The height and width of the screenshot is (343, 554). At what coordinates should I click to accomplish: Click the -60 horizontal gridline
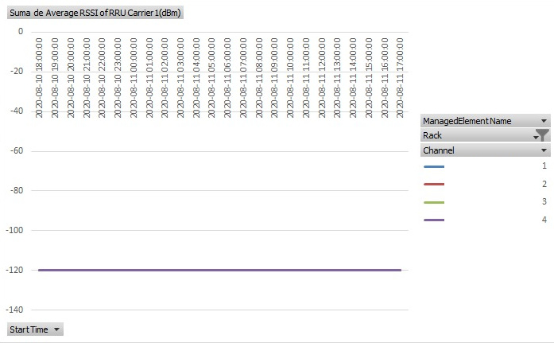[219, 151]
